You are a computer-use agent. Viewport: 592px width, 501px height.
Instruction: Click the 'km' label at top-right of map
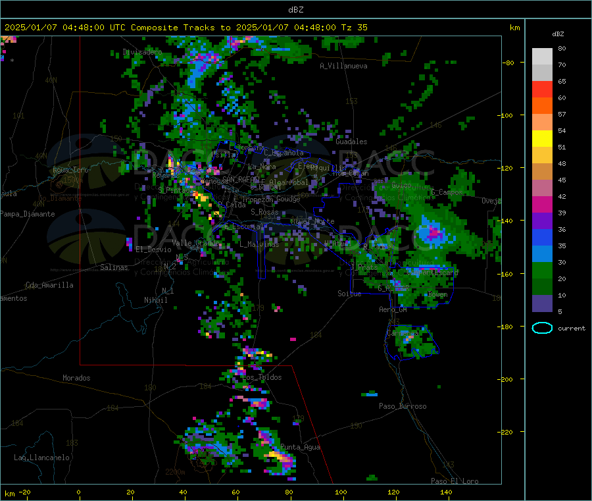coord(514,28)
